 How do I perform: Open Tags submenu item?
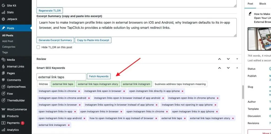tap(5, 52)
